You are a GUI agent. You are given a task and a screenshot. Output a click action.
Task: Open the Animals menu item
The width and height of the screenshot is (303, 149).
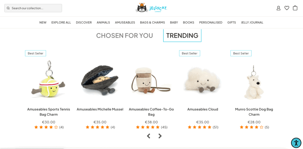(x=103, y=22)
